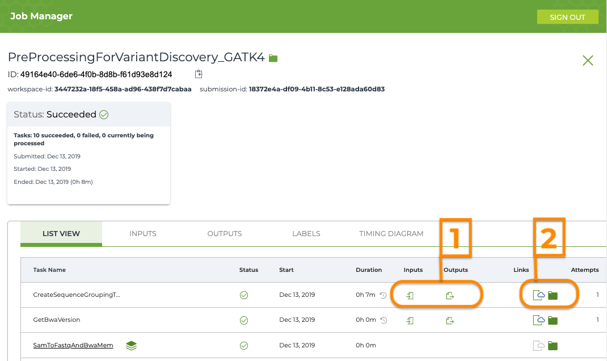Sign out using the SIGN OUT button
The image size is (607, 361).
coord(567,17)
